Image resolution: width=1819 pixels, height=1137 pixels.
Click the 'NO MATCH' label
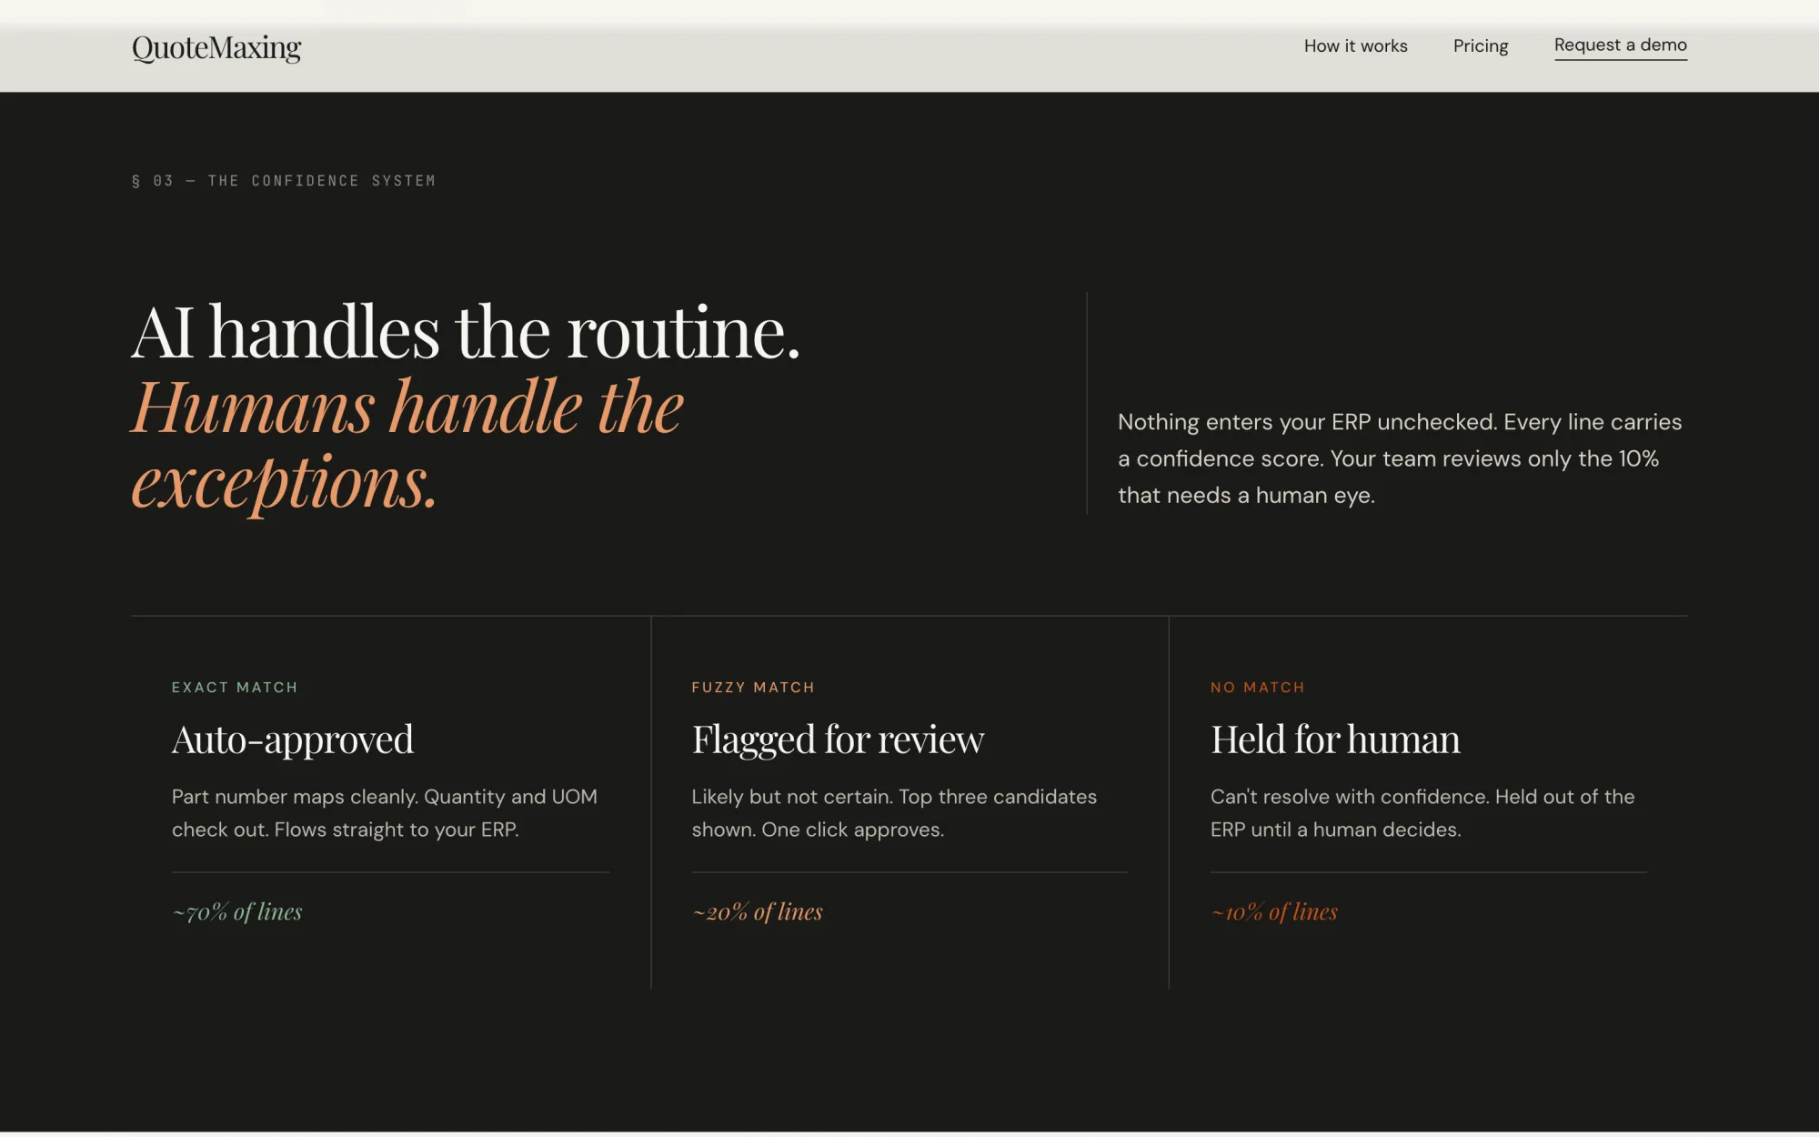point(1258,688)
